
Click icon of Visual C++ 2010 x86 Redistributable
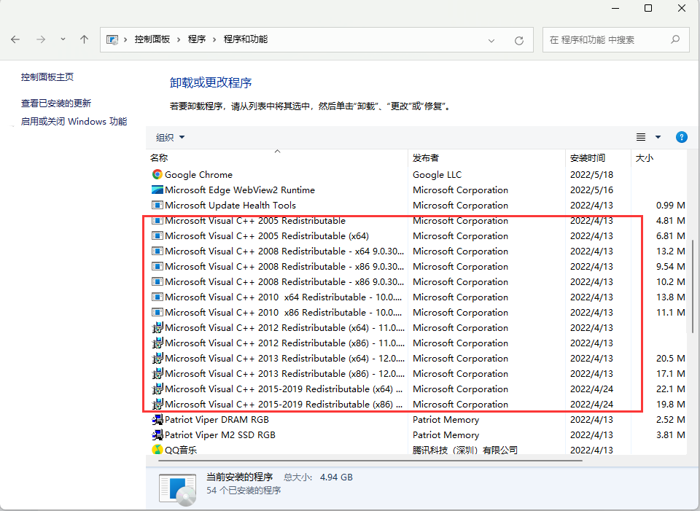tap(157, 313)
